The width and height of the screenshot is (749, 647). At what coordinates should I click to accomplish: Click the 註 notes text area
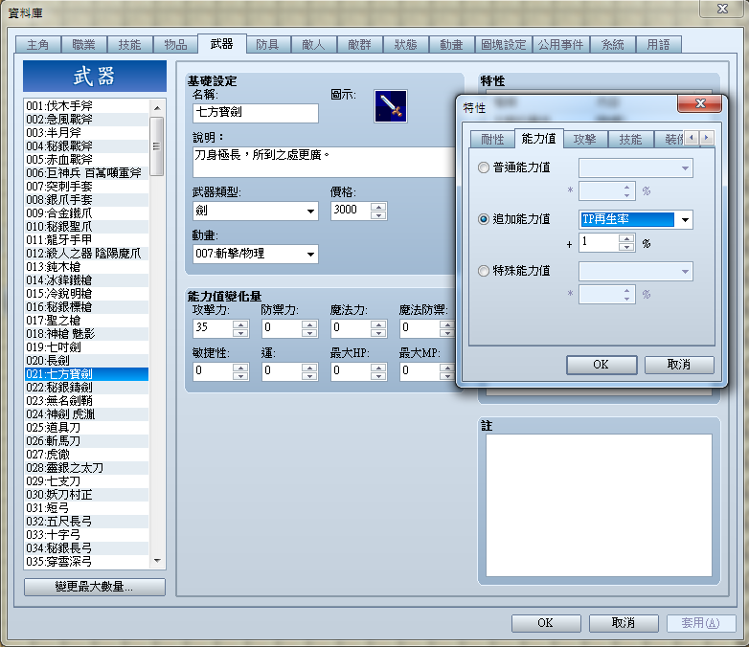(x=599, y=505)
